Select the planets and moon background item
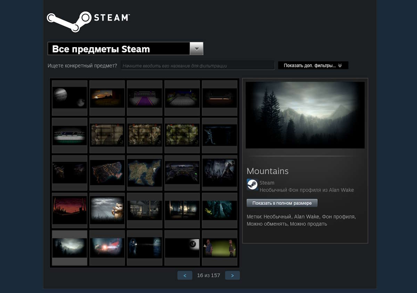The height and width of the screenshot is (293, 417). click(69, 98)
